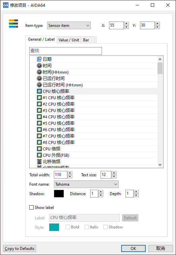Click the Copy to Defaults button
Screen dimensions: 176x255
20,249
